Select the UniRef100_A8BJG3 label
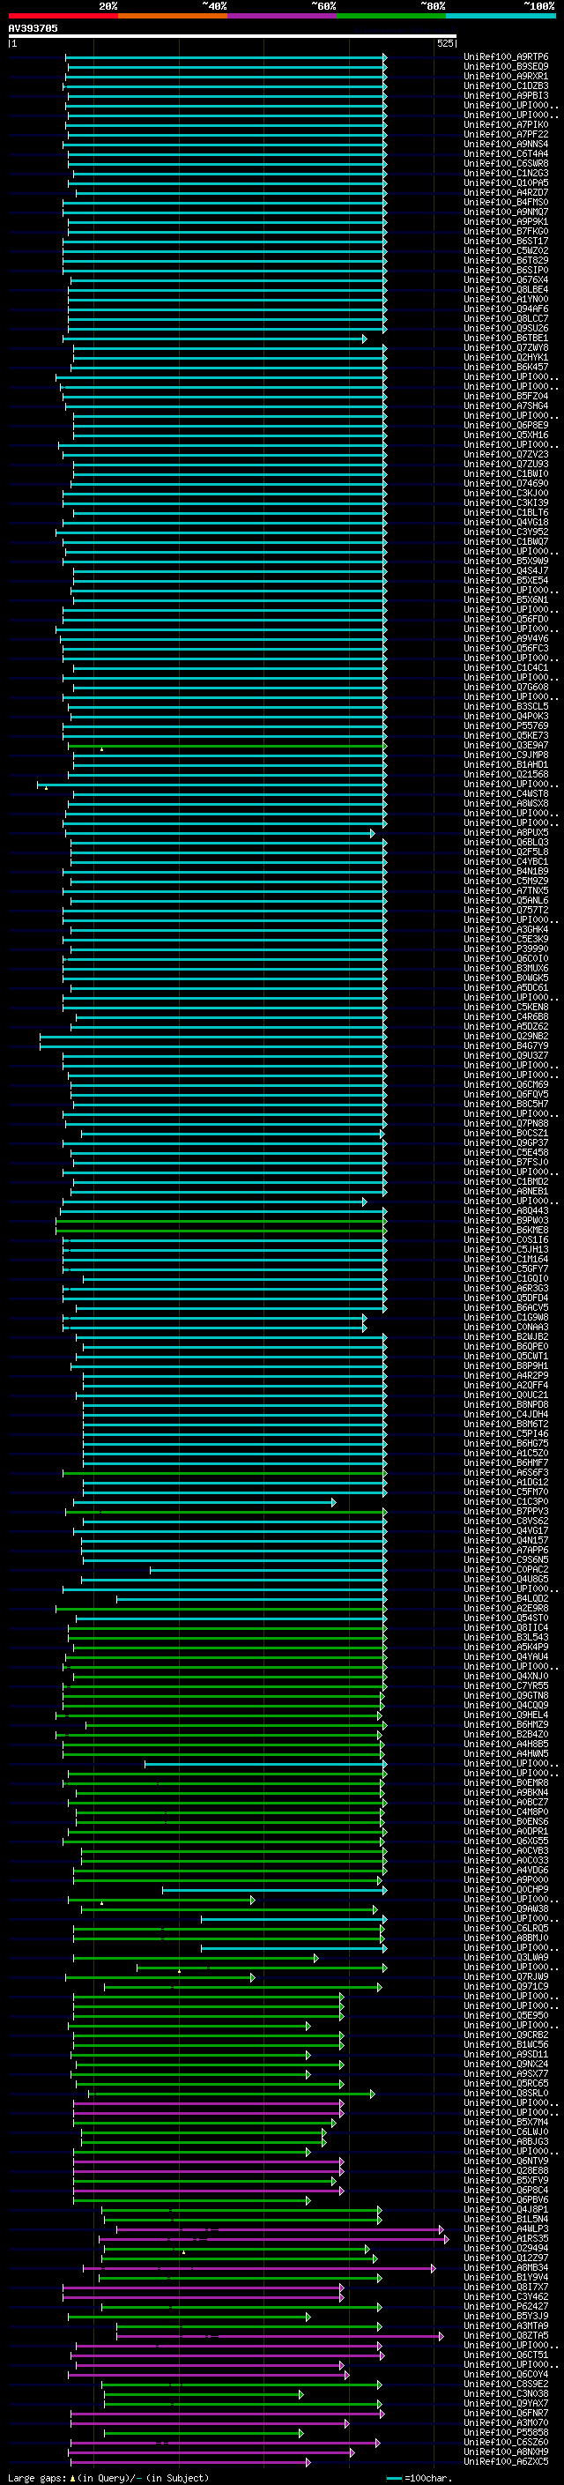The width and height of the screenshot is (564, 2485). tap(506, 2140)
